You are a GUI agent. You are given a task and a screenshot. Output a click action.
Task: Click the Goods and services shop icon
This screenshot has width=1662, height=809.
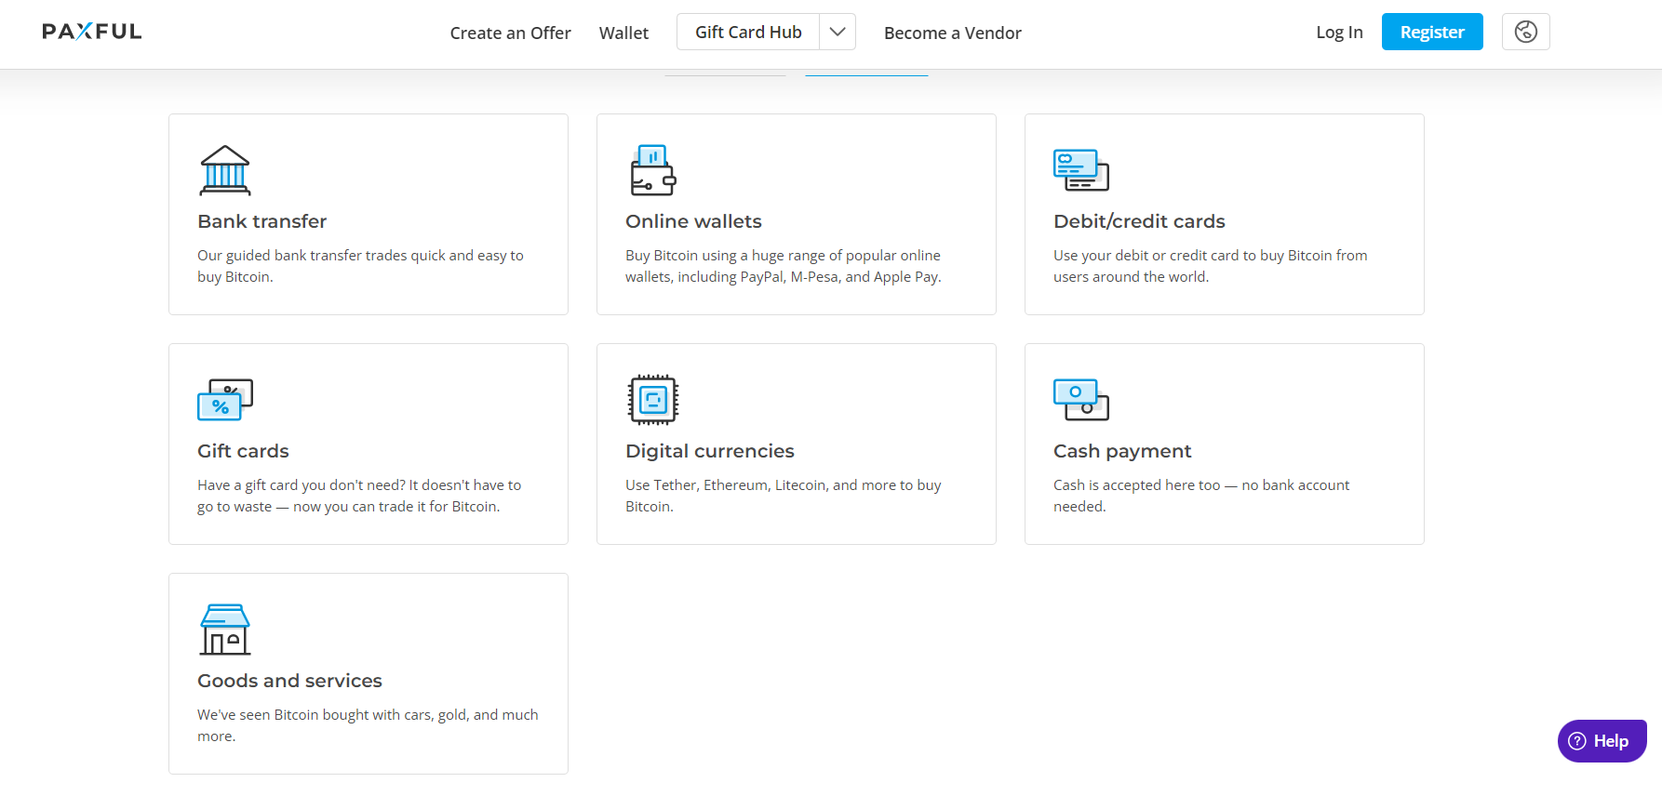[x=225, y=630]
